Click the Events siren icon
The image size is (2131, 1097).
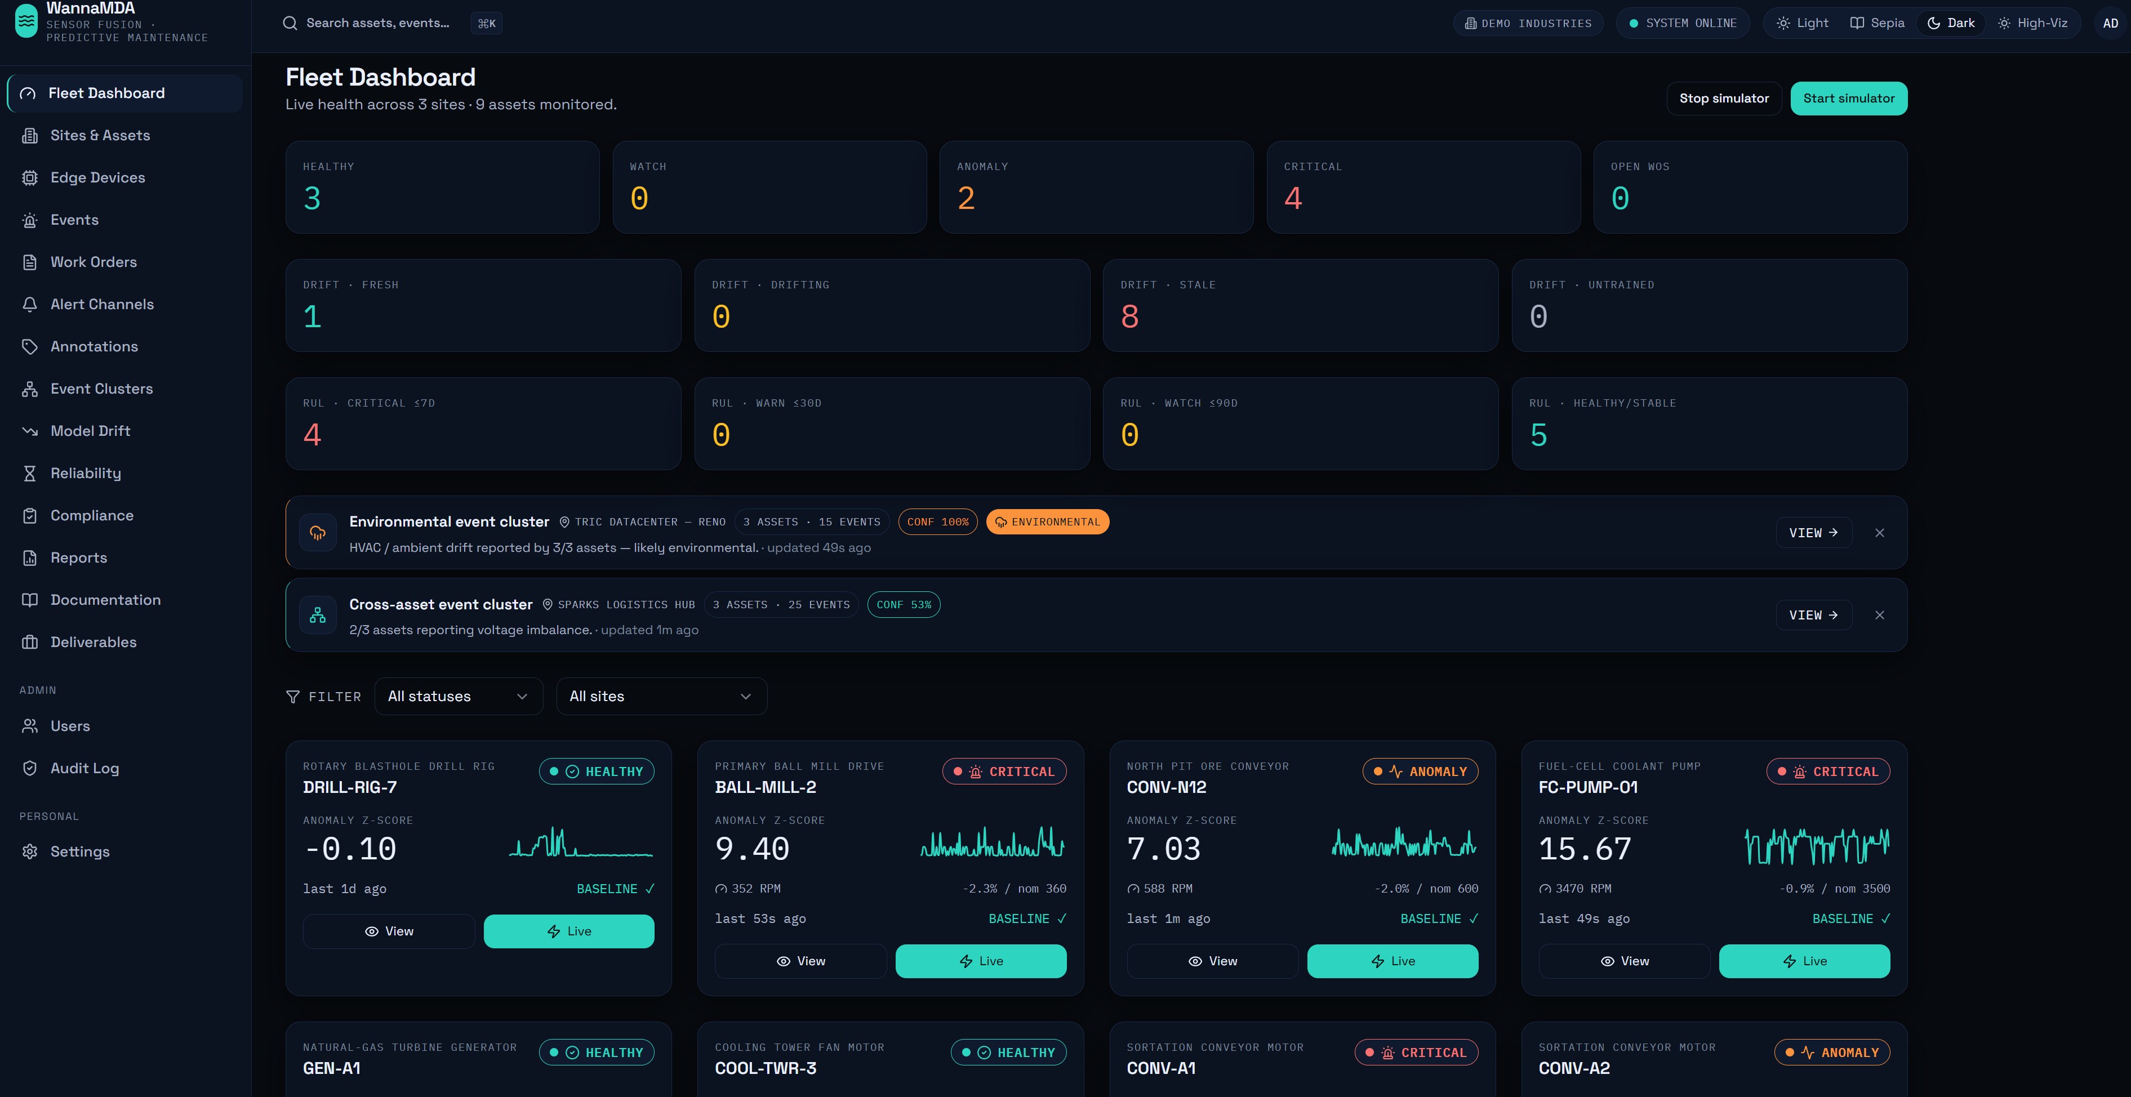coord(30,220)
